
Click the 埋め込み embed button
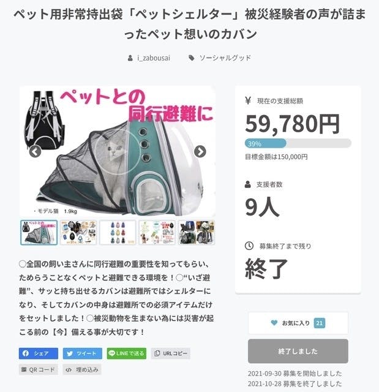point(82,369)
